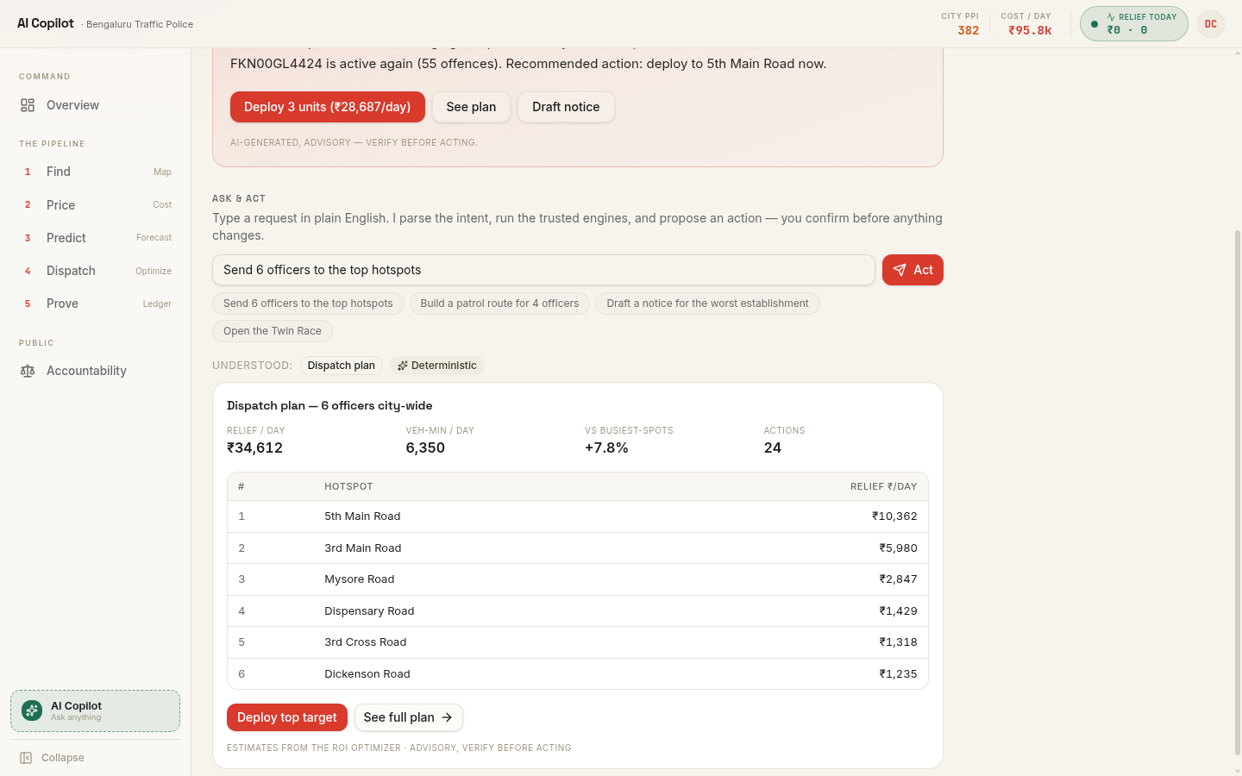The image size is (1242, 776).
Task: Click the See plan button
Action: pos(471,107)
